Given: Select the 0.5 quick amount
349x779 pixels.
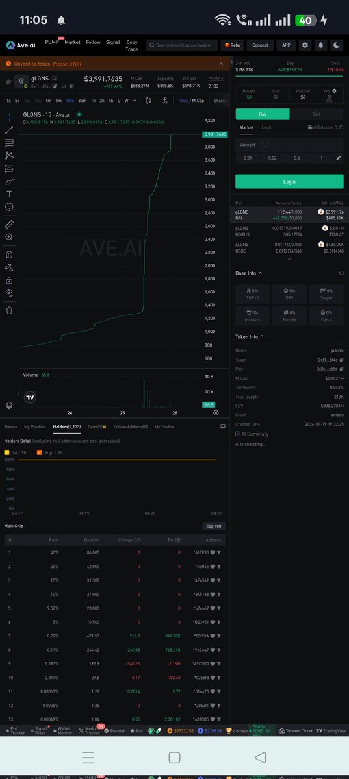Looking at the screenshot, I should 297,158.
